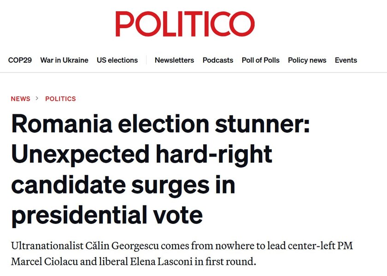Click the Călin Georgescu subheading text
The image size is (387, 276).
(x=182, y=253)
